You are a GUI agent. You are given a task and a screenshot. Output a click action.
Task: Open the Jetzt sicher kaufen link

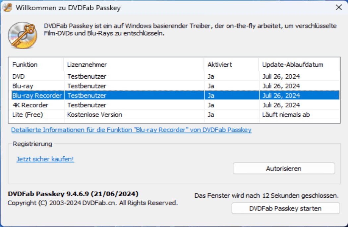[45, 159]
